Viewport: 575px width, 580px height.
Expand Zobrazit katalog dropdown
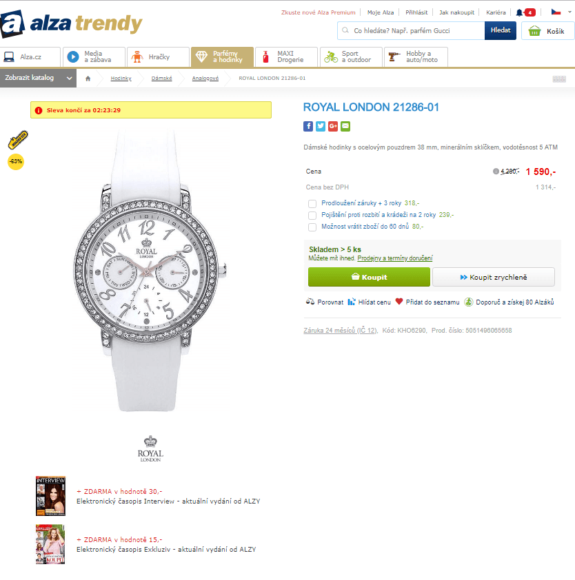tap(38, 78)
